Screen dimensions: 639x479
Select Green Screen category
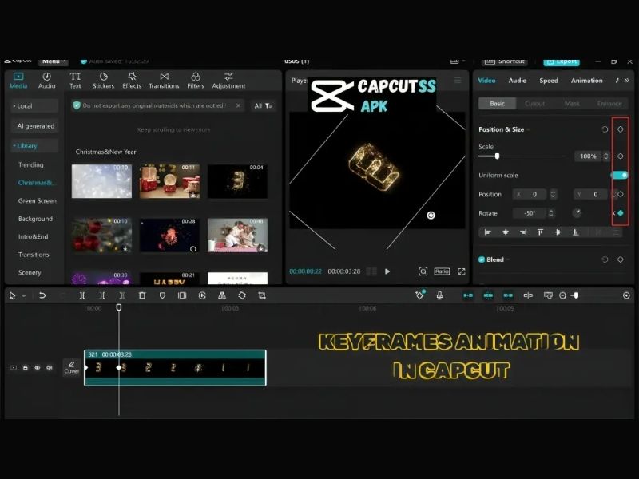tap(37, 200)
